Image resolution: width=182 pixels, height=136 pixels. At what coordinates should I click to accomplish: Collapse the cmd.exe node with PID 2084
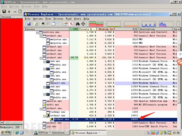point(44,69)
